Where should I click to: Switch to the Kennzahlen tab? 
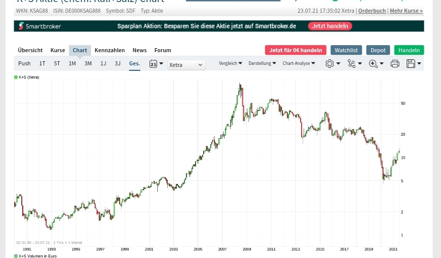coord(109,50)
